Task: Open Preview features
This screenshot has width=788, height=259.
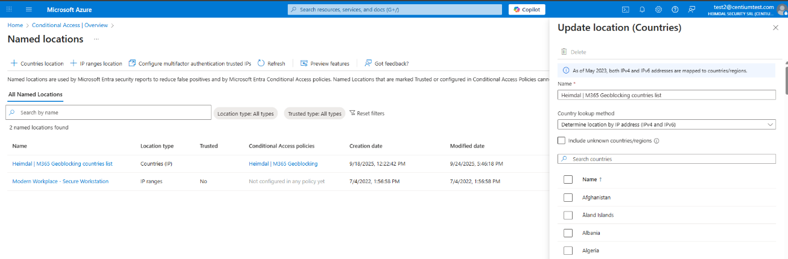Action: [325, 63]
